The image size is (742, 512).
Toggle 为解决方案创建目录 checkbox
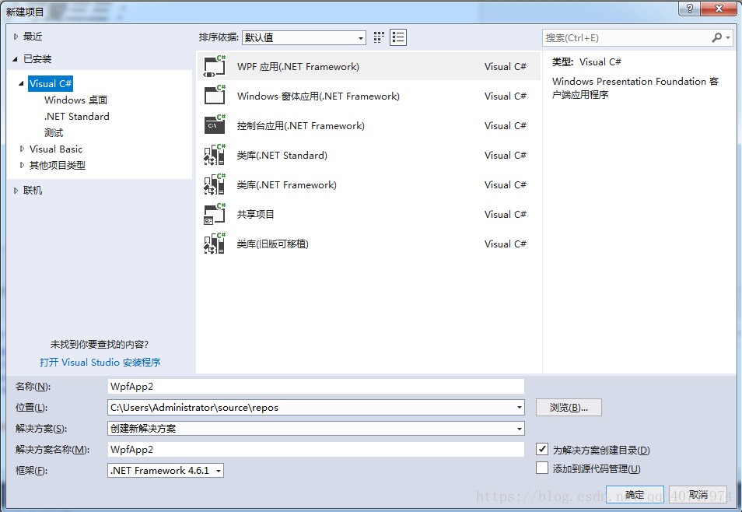pyautogui.click(x=542, y=450)
